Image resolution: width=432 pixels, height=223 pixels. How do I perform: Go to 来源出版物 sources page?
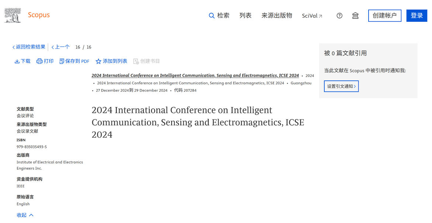pyautogui.click(x=277, y=15)
